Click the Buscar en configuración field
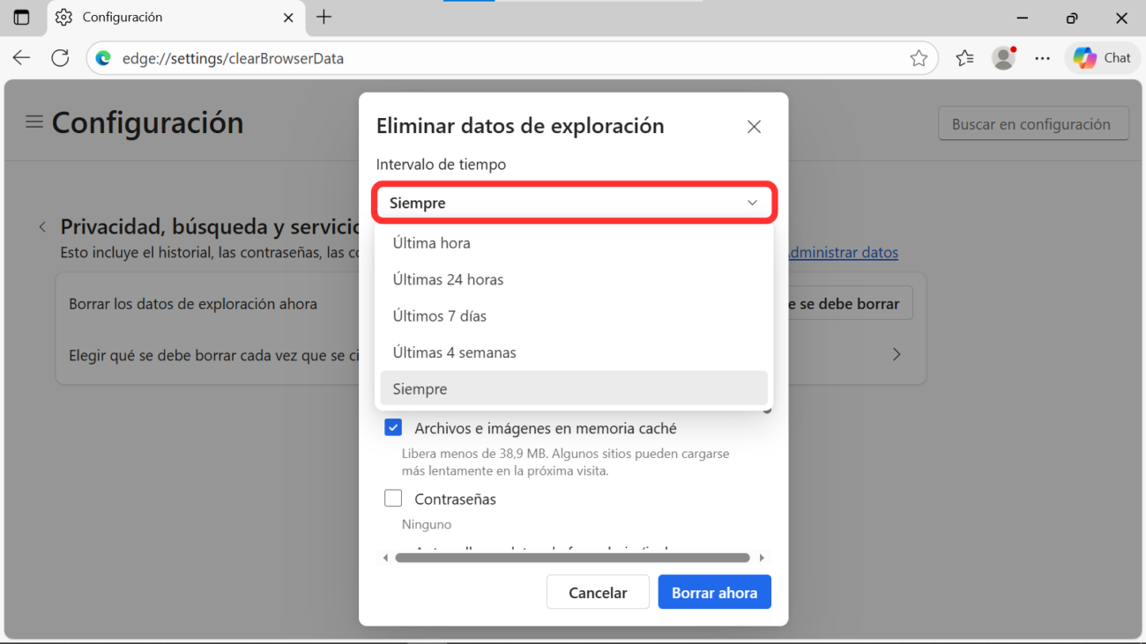This screenshot has width=1146, height=644. [1033, 124]
